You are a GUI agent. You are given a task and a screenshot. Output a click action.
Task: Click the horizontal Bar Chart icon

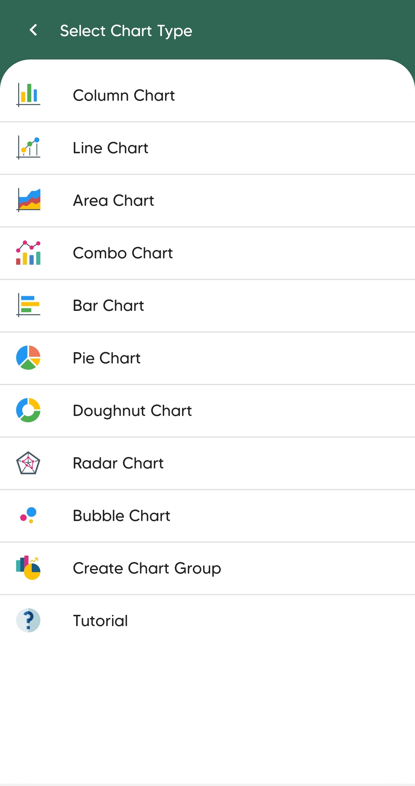click(x=28, y=305)
